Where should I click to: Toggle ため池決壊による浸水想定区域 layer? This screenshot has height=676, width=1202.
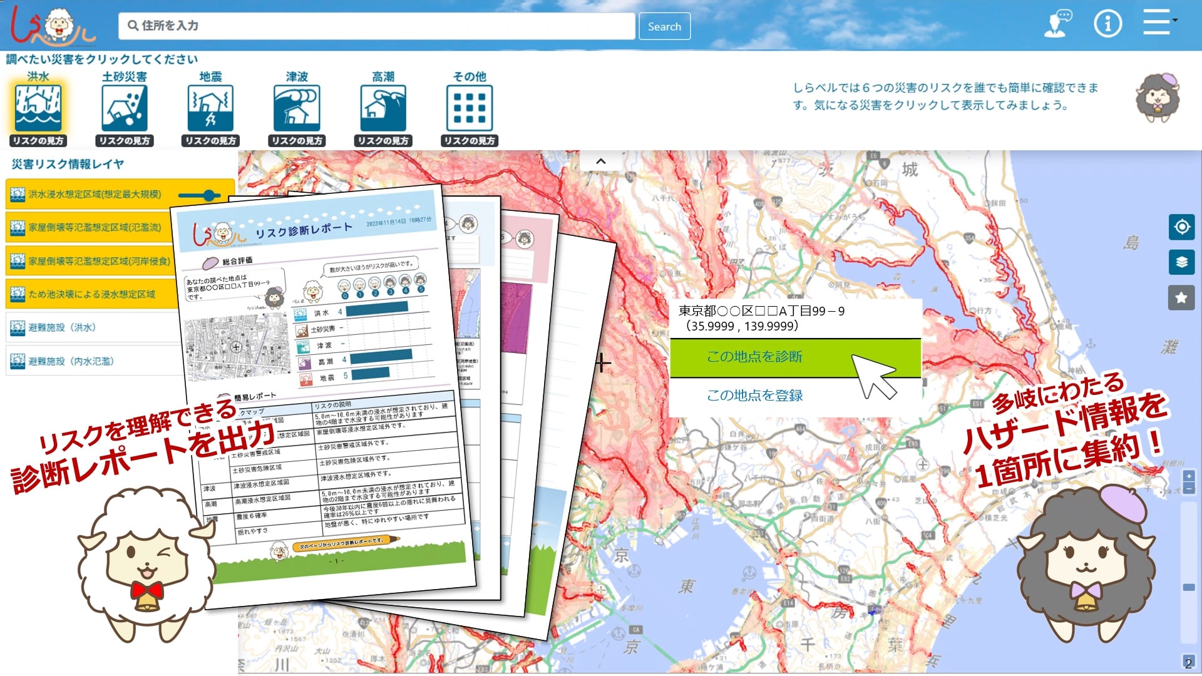91,294
